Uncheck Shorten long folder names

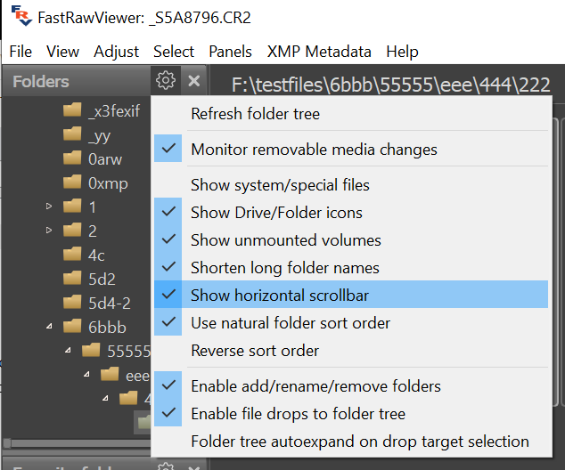tap(284, 268)
